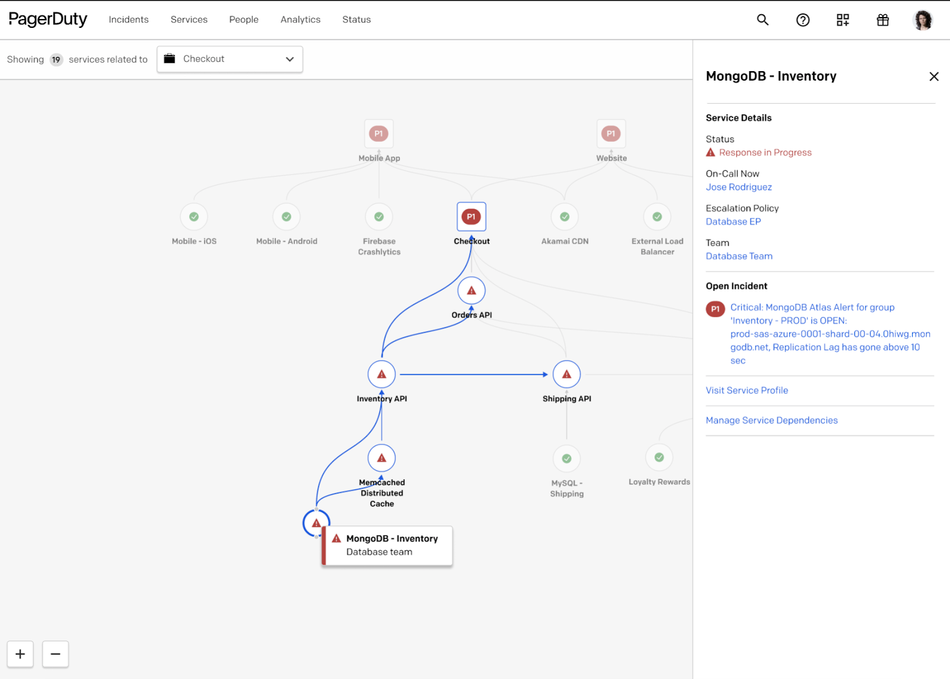The height and width of the screenshot is (679, 950).
Task: Click Visit Service Profile
Action: 747,390
